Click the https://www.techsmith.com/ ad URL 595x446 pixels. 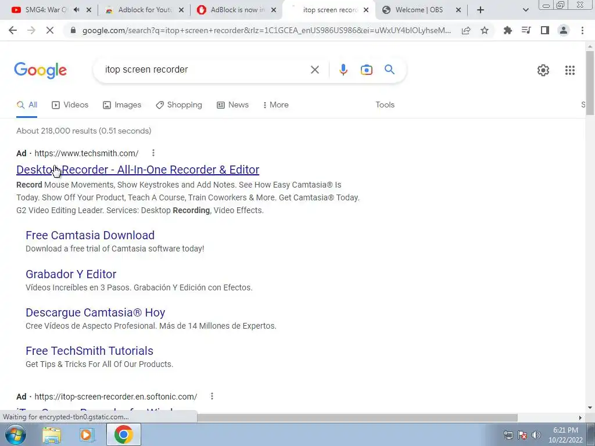click(87, 153)
